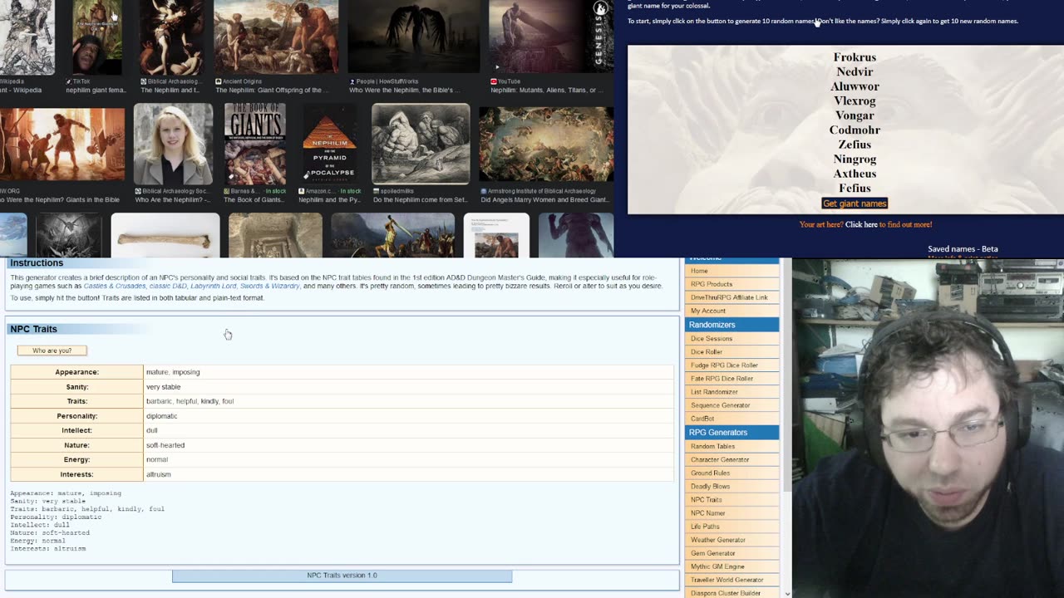Open the Ancient Origins giant painting thumbnail
Viewport: 1064px width, 598px height.
pyautogui.click(x=276, y=37)
